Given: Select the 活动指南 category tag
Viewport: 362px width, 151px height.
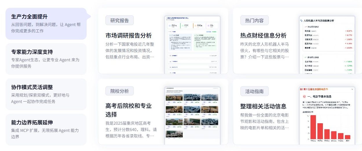Looking at the screenshot, I should (254, 91).
